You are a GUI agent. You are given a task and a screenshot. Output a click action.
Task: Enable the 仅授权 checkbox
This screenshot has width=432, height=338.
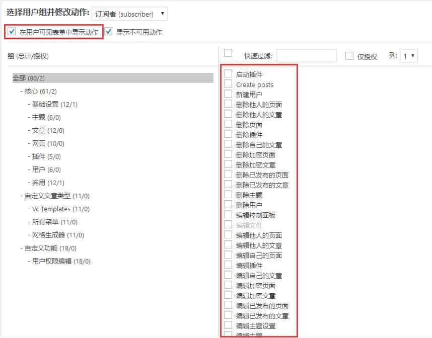(349, 56)
